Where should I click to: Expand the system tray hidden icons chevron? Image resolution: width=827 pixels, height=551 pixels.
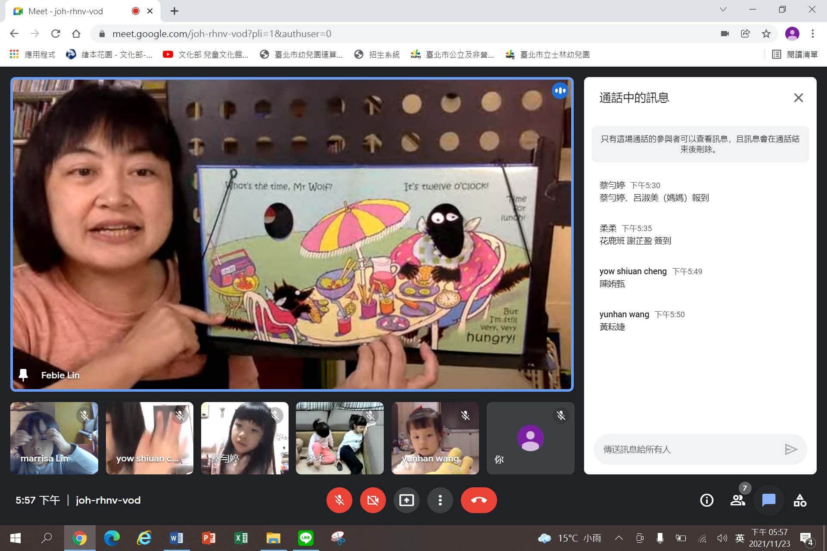[619, 538]
